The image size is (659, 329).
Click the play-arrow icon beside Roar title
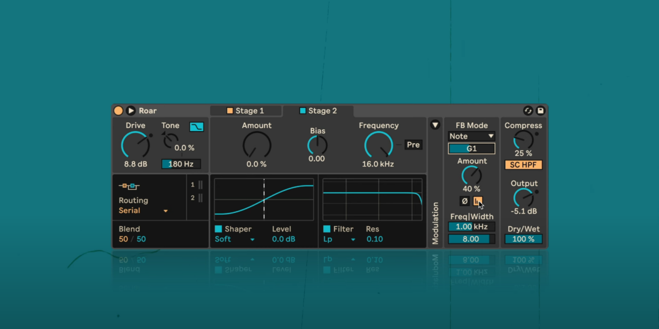[131, 111]
